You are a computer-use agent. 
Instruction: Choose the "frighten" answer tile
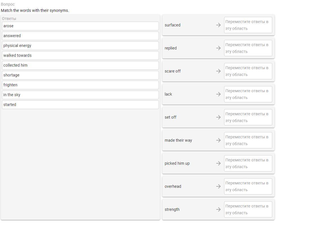pos(80,85)
